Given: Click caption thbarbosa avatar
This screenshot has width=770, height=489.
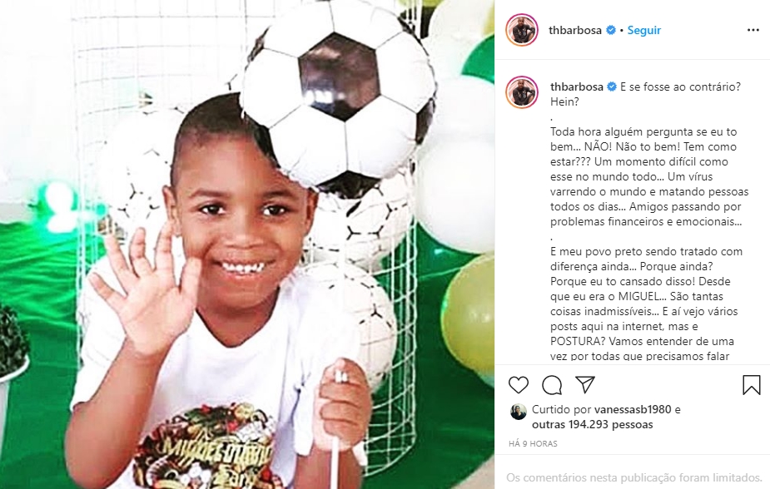Looking at the screenshot, I should point(522,92).
